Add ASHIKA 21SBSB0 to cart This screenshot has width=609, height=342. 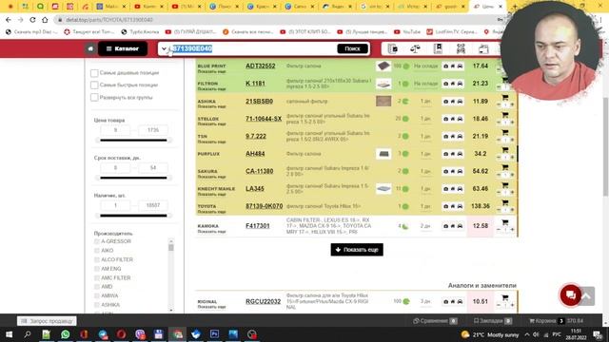pyautogui.click(x=505, y=98)
